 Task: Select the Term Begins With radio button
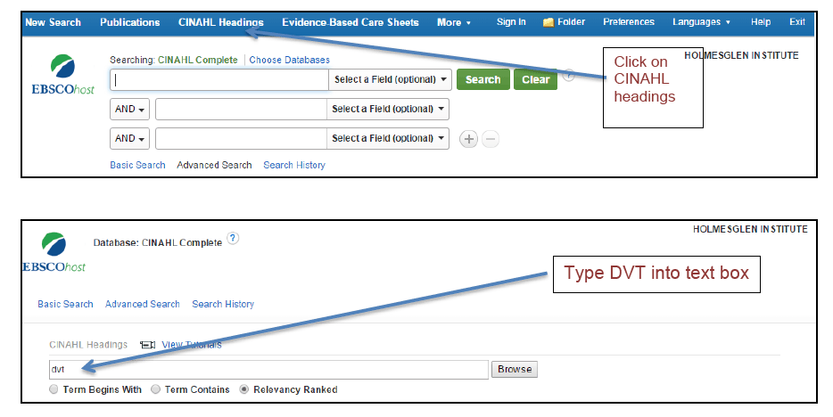54,389
